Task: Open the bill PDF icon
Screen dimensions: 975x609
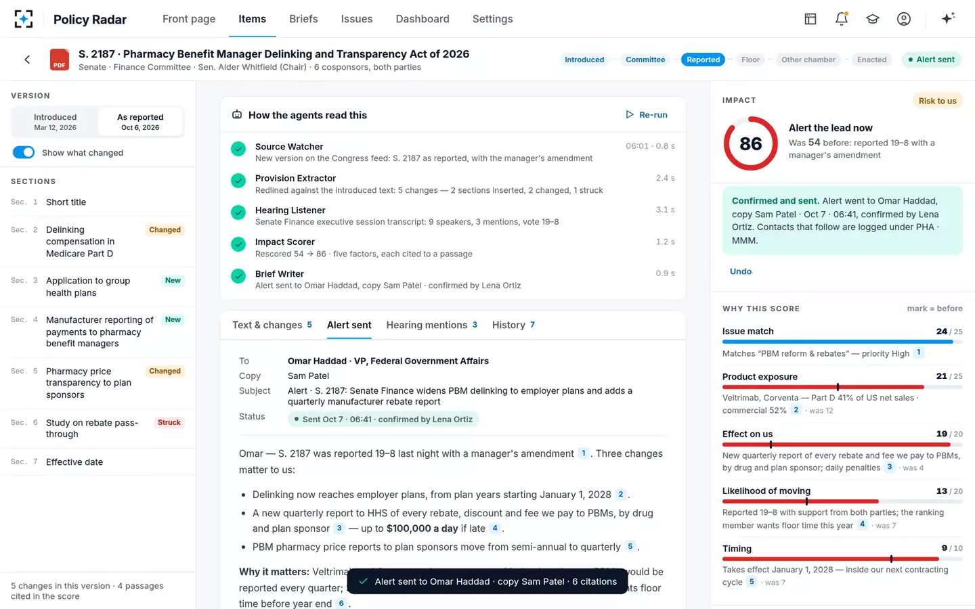Action: (x=60, y=60)
